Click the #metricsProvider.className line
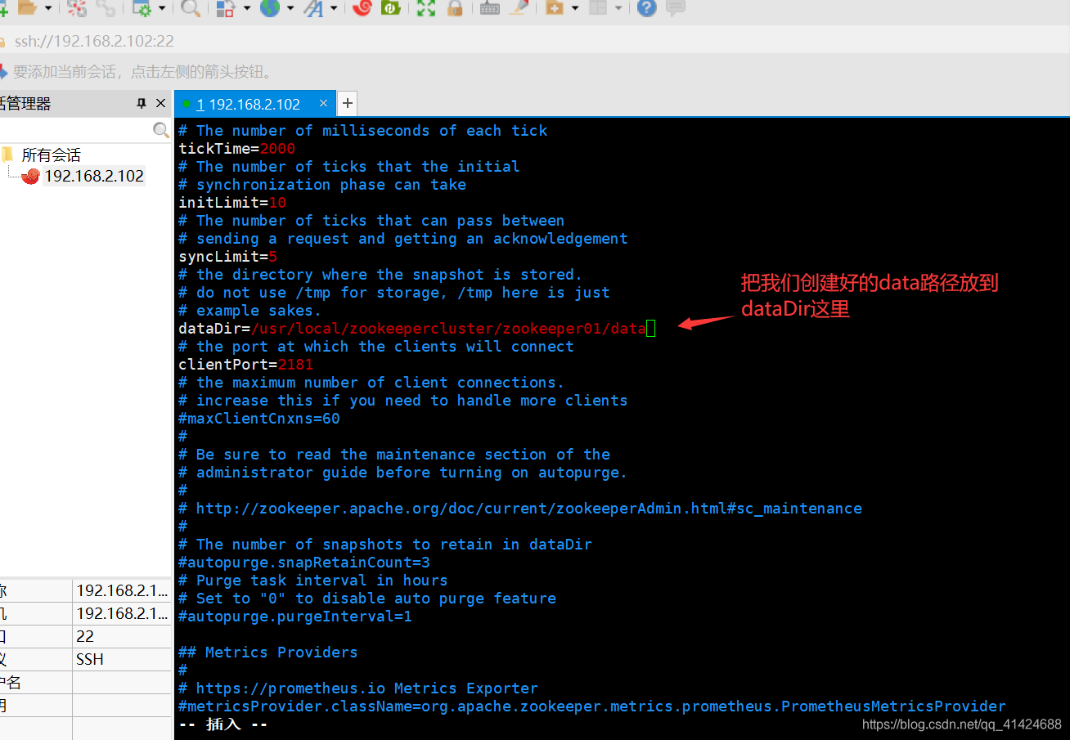This screenshot has height=740, width=1070. 592,706
